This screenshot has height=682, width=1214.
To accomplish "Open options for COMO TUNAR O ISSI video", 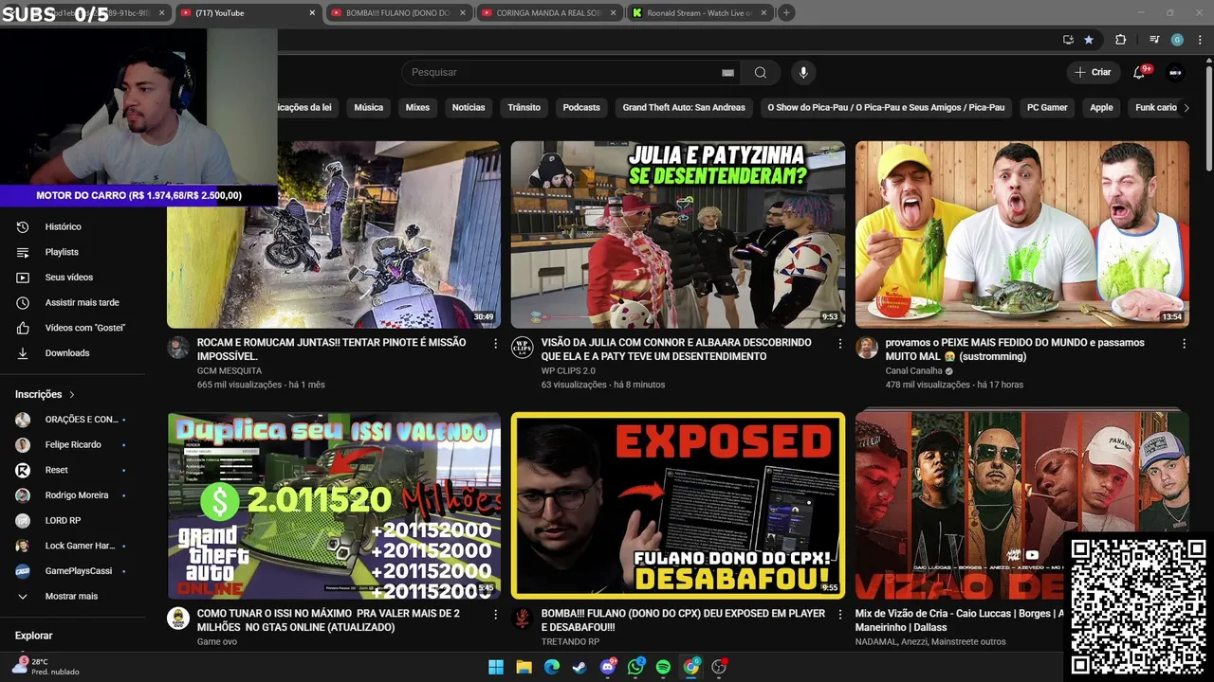I will (495, 615).
